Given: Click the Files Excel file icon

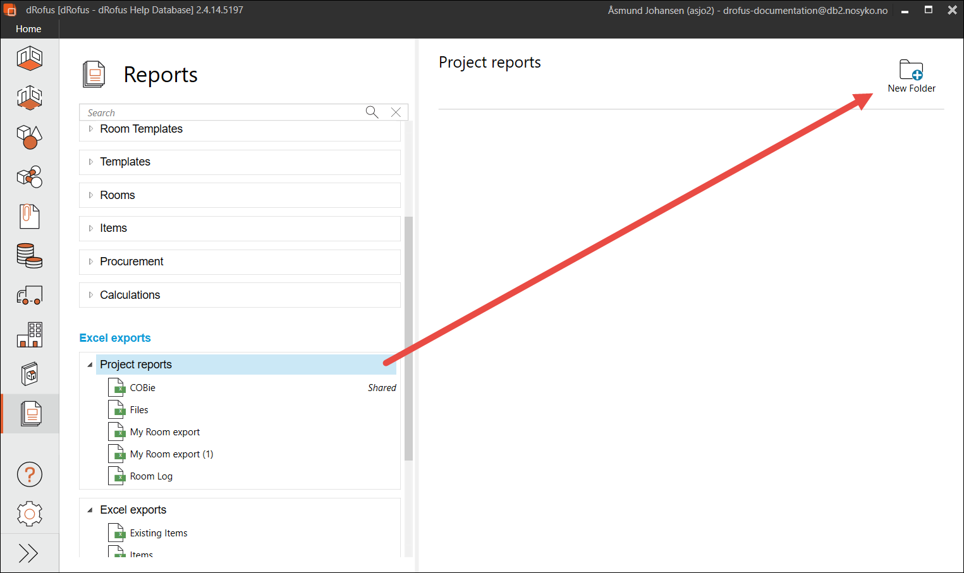Looking at the screenshot, I should pyautogui.click(x=116, y=410).
